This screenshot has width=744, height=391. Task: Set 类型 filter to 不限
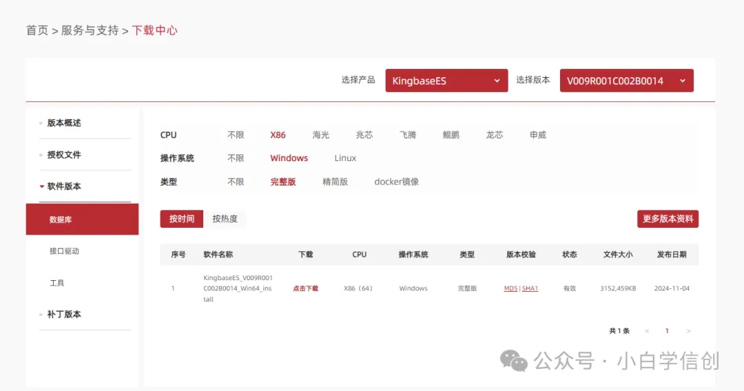click(x=236, y=182)
